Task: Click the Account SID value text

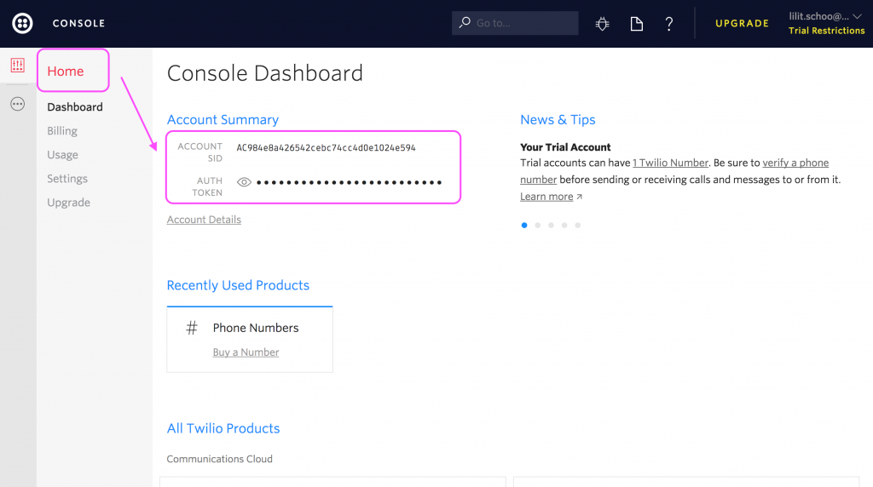Action: pyautogui.click(x=326, y=148)
